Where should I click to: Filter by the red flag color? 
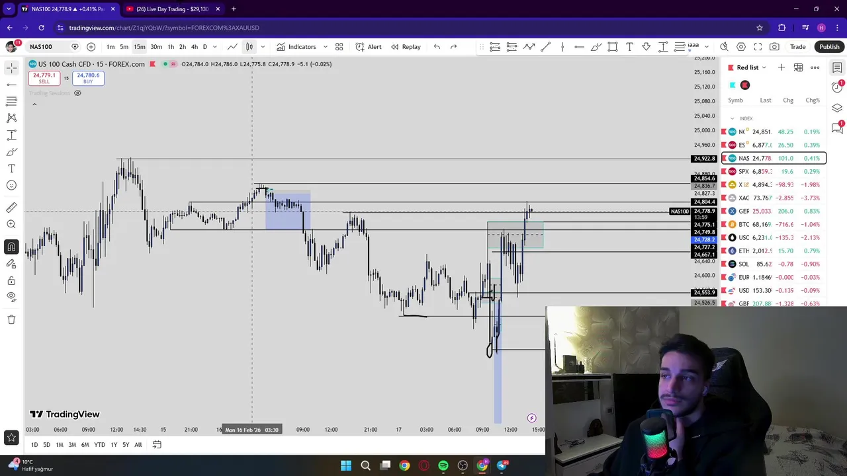pos(745,85)
